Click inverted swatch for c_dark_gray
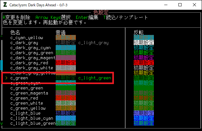 (x=144, y=43)
